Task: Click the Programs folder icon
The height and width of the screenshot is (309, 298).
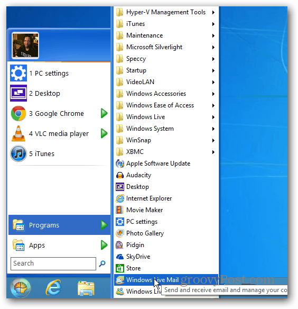Action: click(18, 225)
